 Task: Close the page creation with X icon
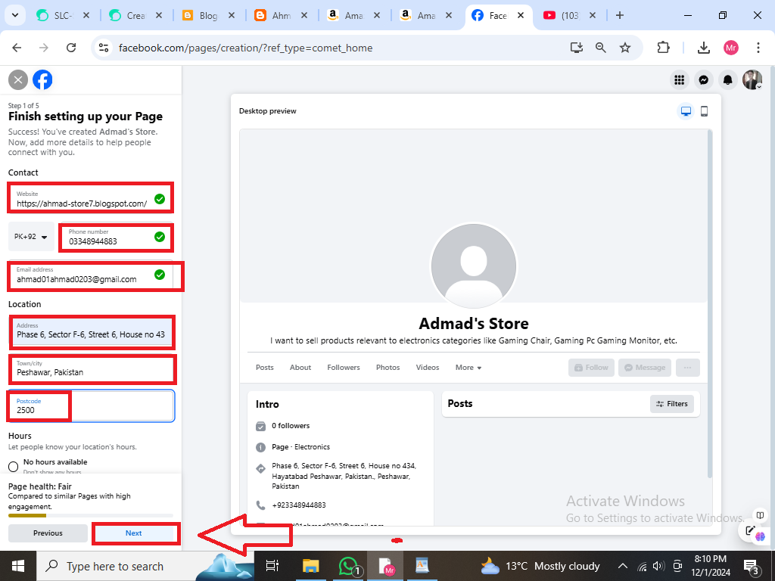18,80
